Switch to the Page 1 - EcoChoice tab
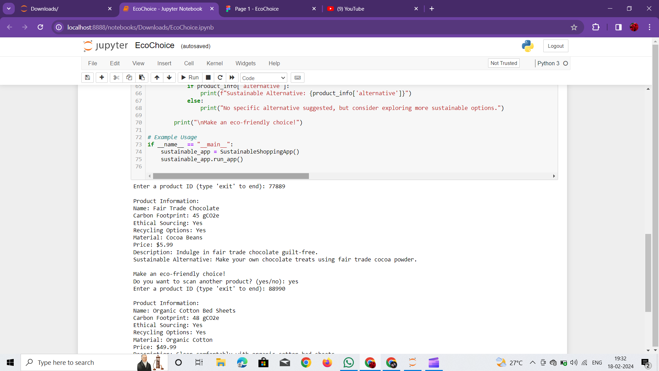Viewport: 659px width, 371px height. [256, 9]
